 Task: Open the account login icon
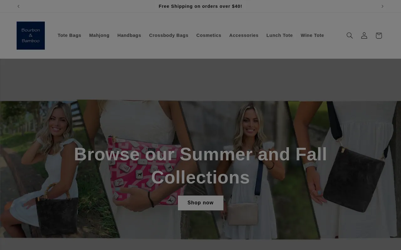[x=364, y=36]
